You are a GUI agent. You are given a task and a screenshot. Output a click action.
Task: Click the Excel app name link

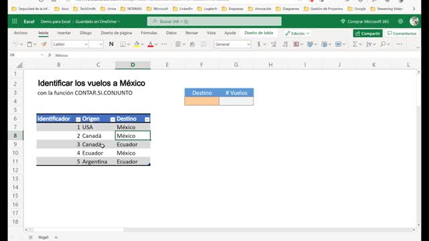pyautogui.click(x=29, y=21)
